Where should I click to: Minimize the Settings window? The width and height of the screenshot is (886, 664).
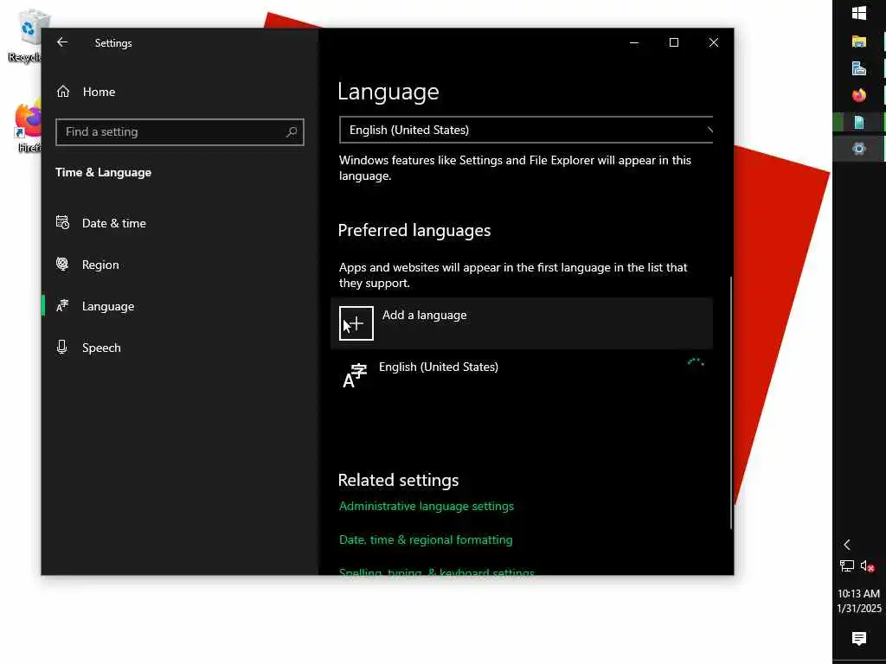point(634,42)
